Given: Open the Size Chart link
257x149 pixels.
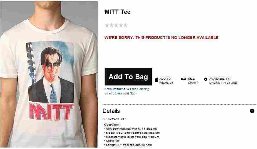Looking at the screenshot, I should pyautogui.click(x=193, y=81).
